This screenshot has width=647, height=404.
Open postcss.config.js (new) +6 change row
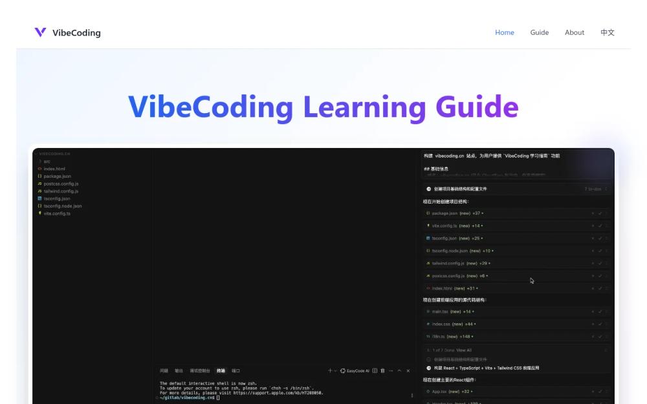[516, 276]
